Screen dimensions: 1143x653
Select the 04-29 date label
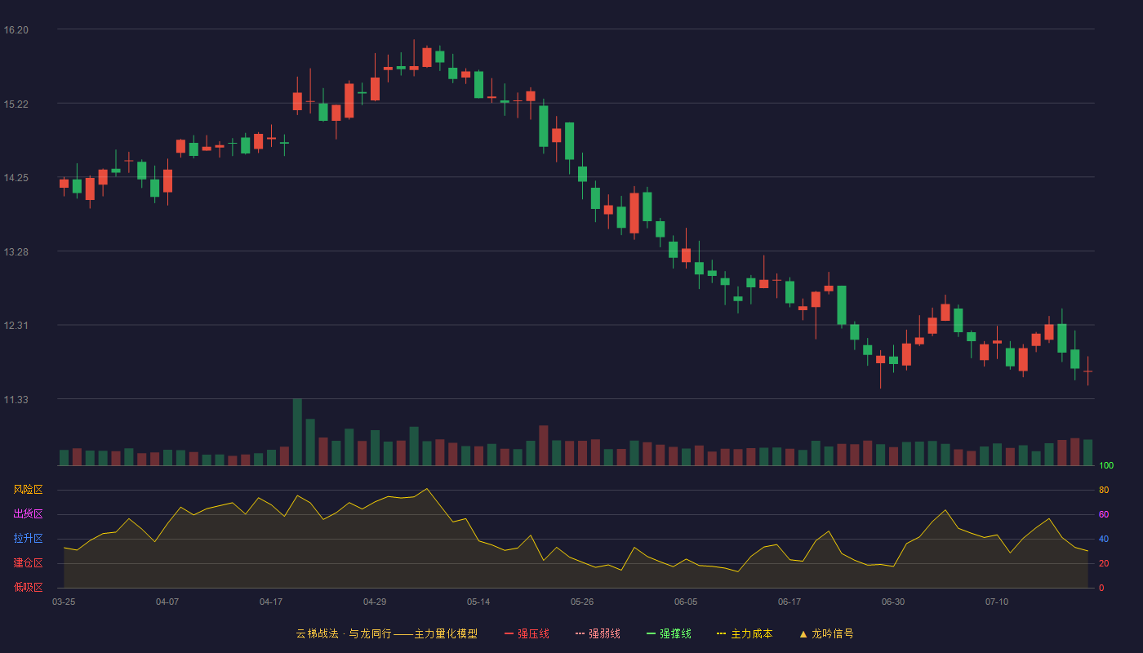pyautogui.click(x=375, y=602)
